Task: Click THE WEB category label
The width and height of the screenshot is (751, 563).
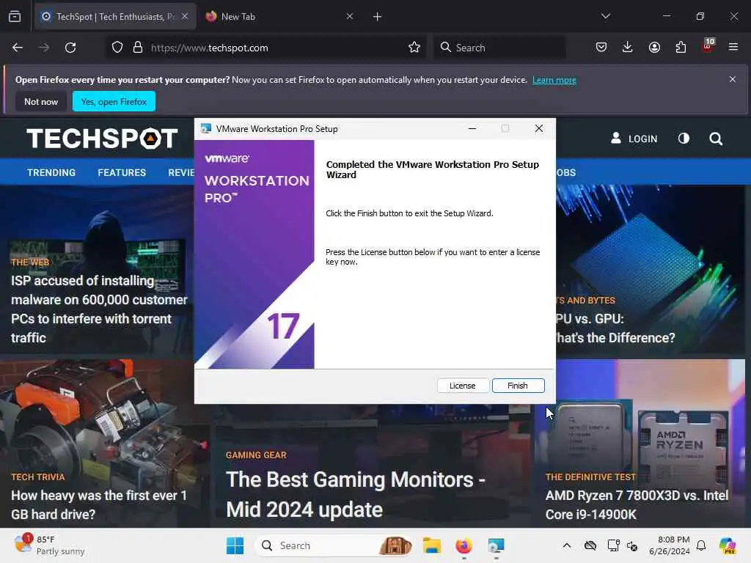Action: click(30, 262)
